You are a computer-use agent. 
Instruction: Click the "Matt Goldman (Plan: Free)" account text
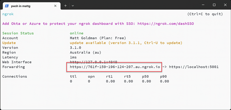click(98, 38)
